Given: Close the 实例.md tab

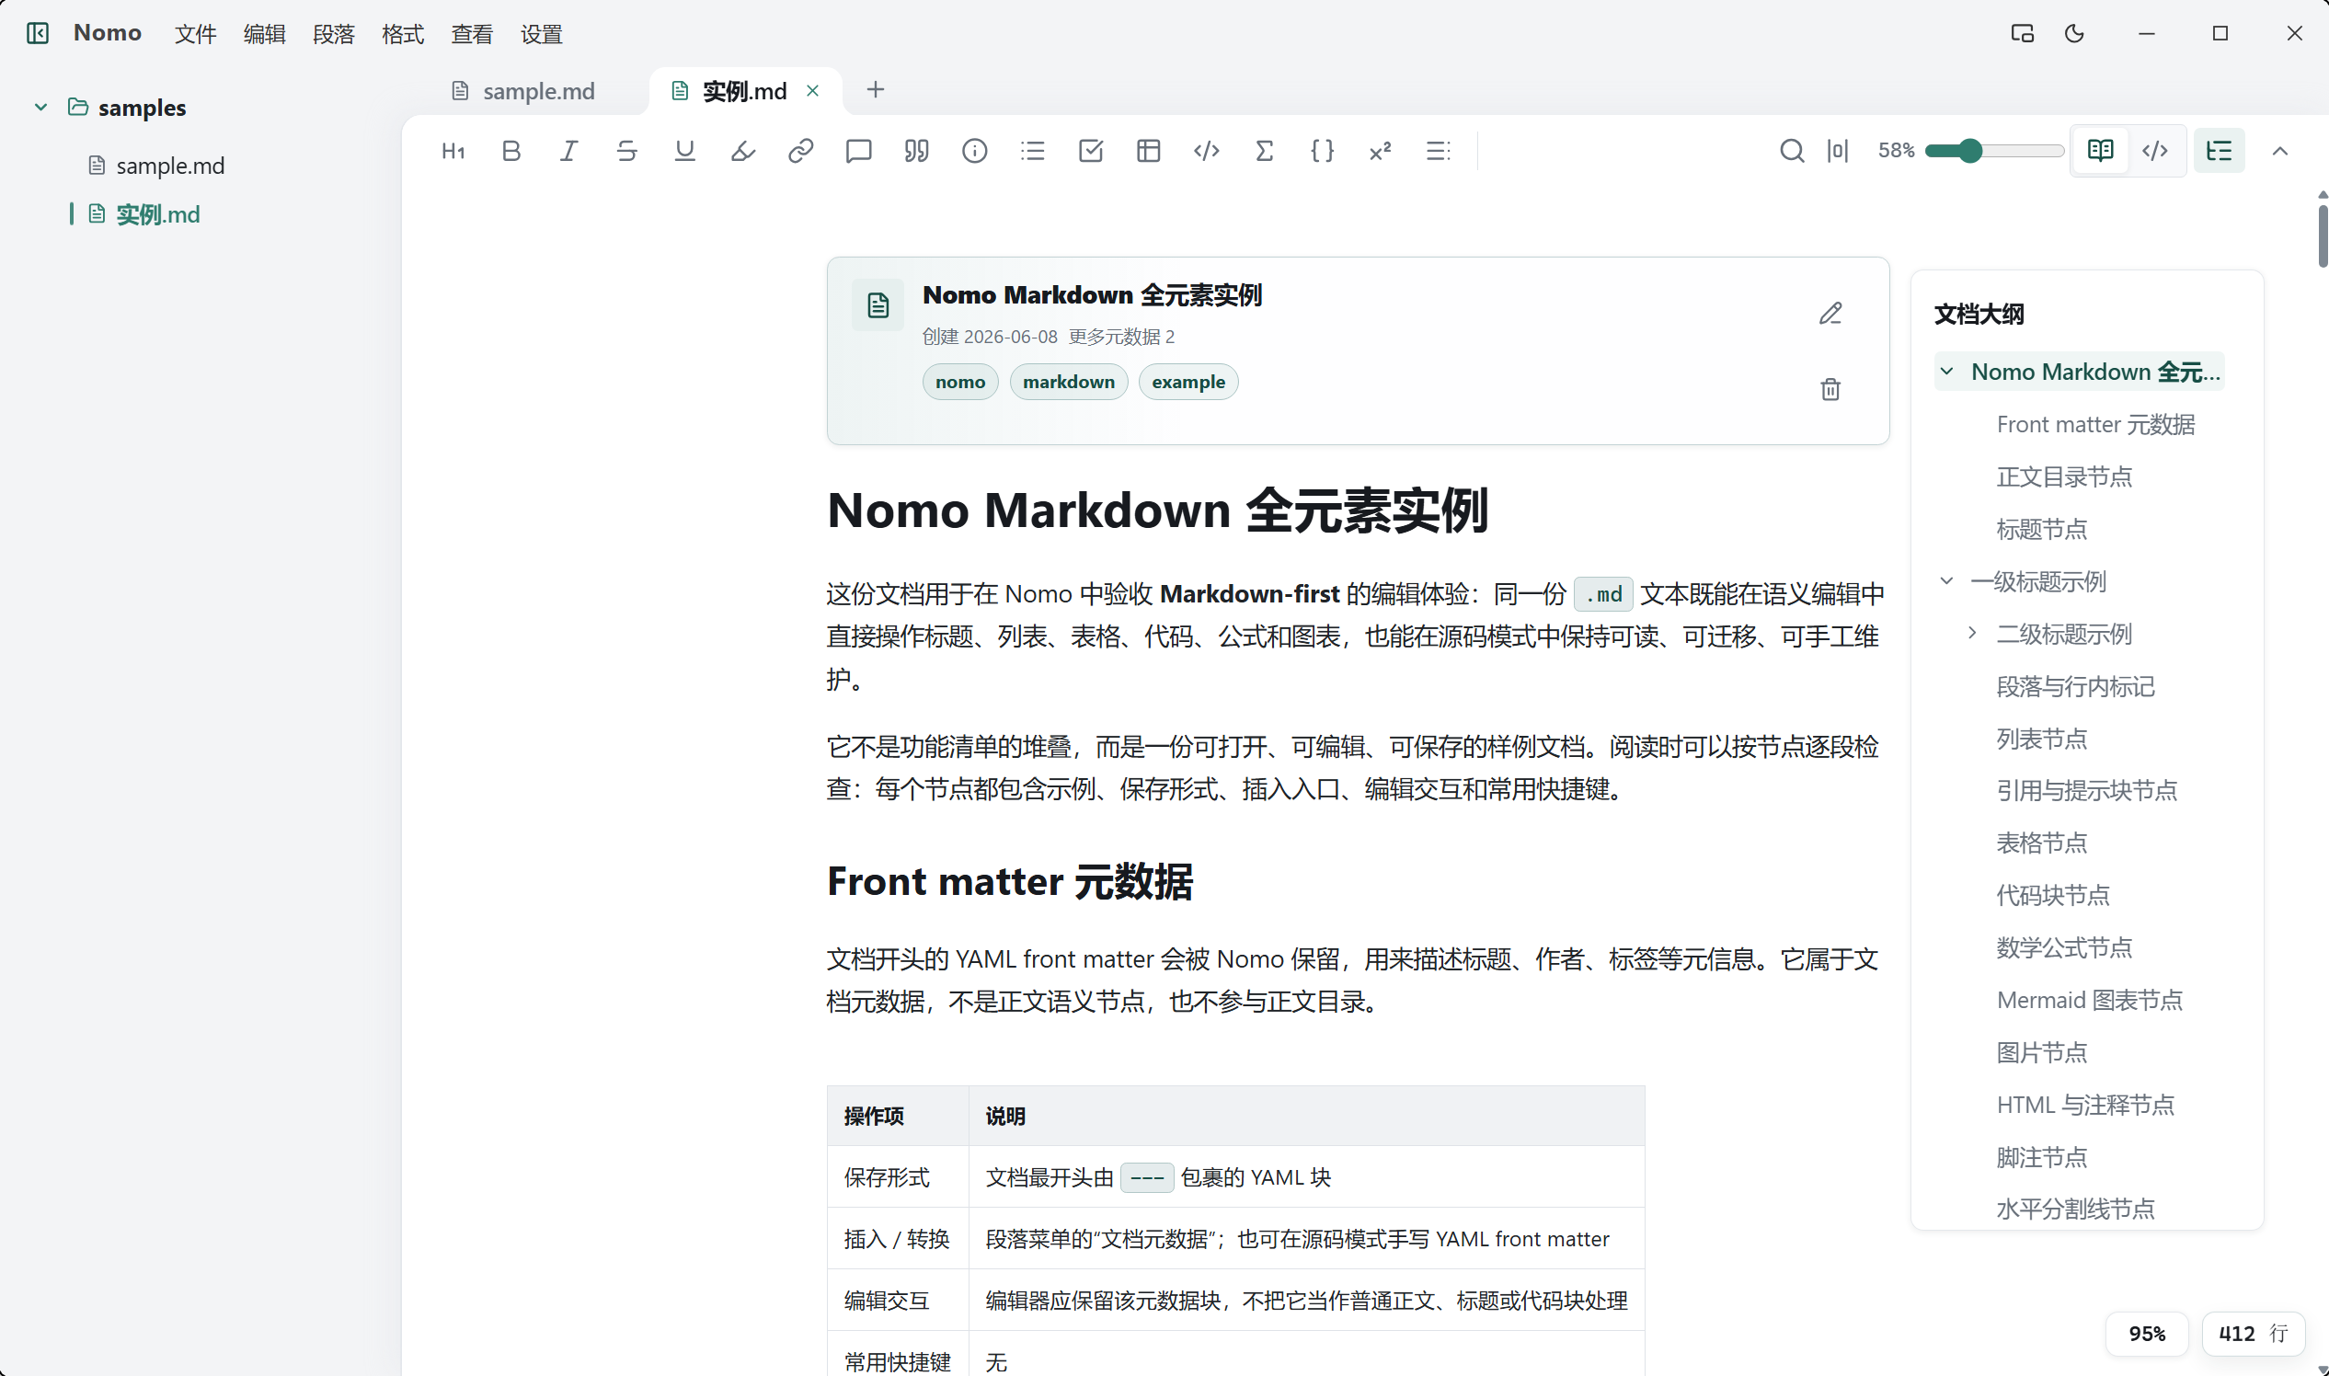Looking at the screenshot, I should (x=813, y=91).
